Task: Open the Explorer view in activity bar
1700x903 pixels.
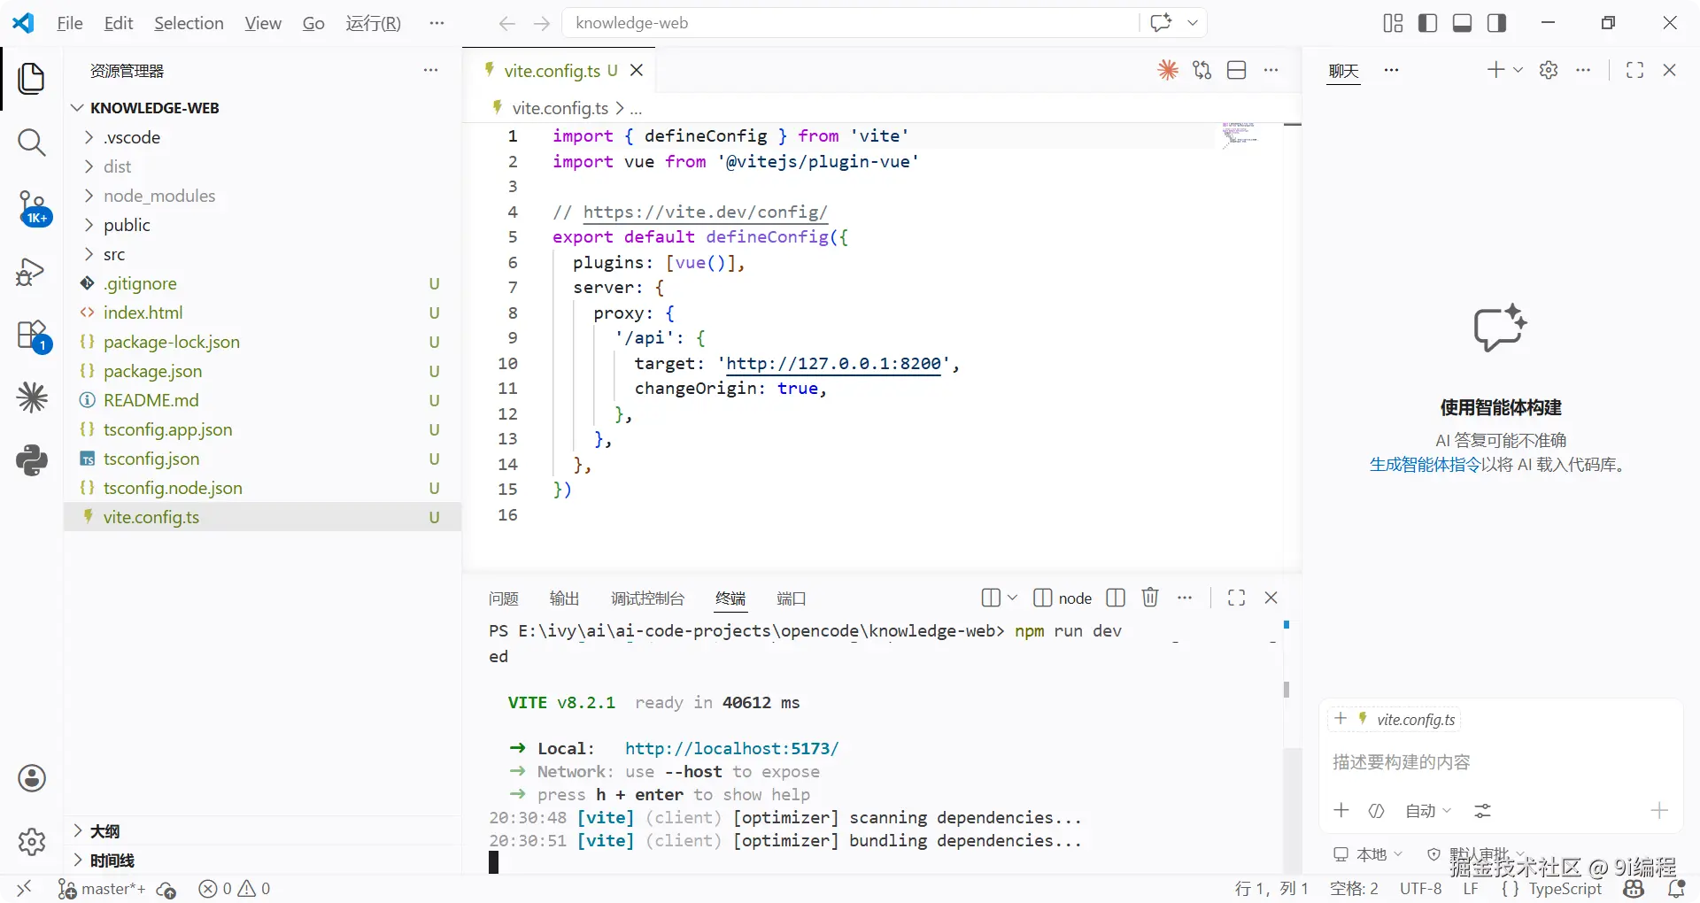Action: [x=32, y=79]
